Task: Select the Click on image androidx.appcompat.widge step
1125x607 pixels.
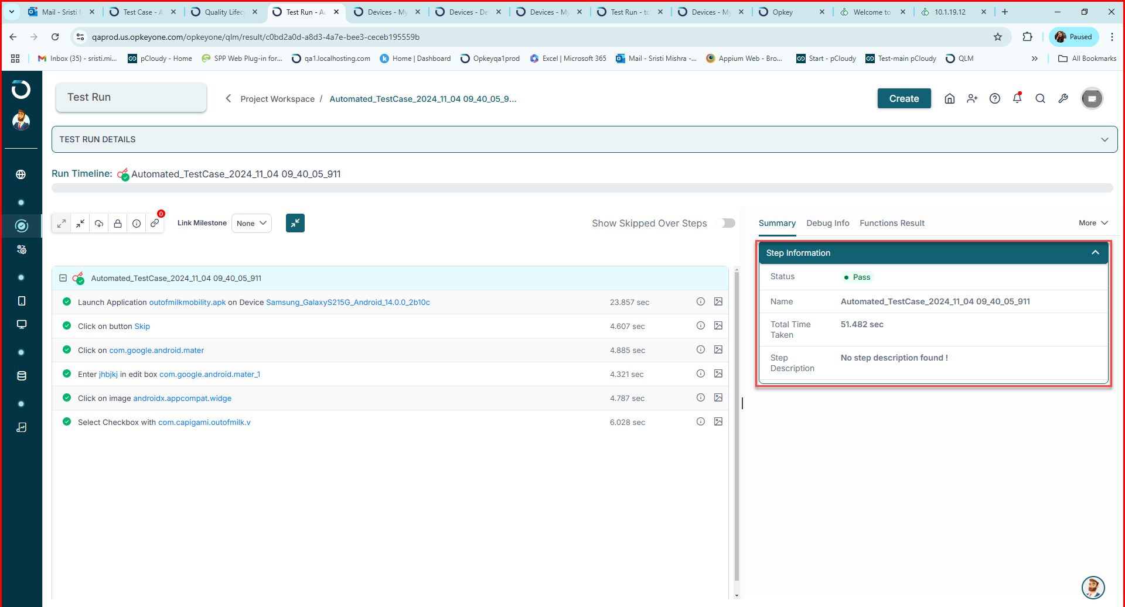Action: pyautogui.click(x=390, y=398)
